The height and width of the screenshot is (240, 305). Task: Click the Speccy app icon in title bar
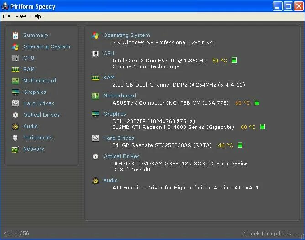click(5, 6)
